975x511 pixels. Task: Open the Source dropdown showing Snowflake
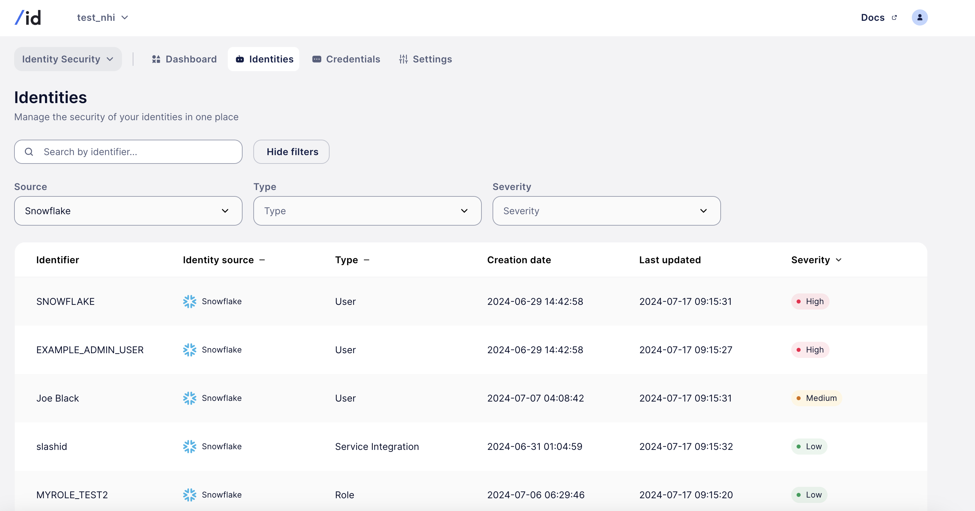pos(128,211)
